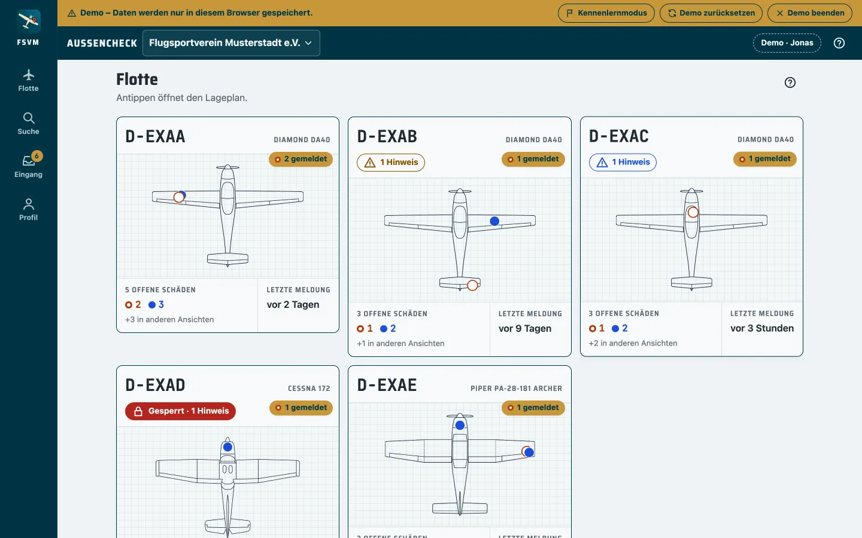
Task: Click the 1 gemeldet badge on D-EXAB
Action: coord(533,159)
